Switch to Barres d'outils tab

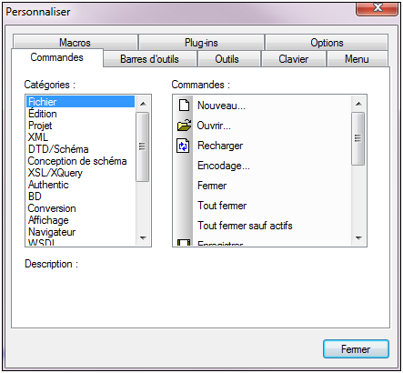tap(149, 59)
